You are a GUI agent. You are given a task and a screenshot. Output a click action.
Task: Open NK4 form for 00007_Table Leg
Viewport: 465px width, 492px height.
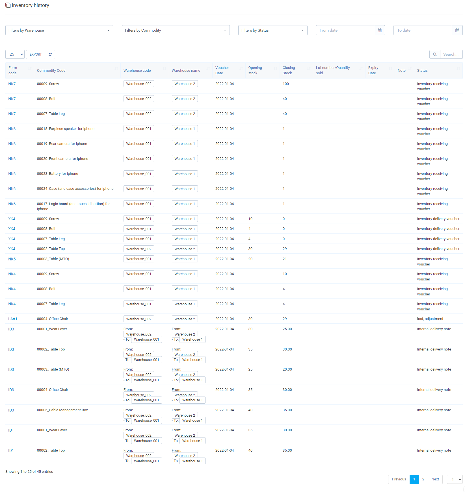click(x=12, y=304)
